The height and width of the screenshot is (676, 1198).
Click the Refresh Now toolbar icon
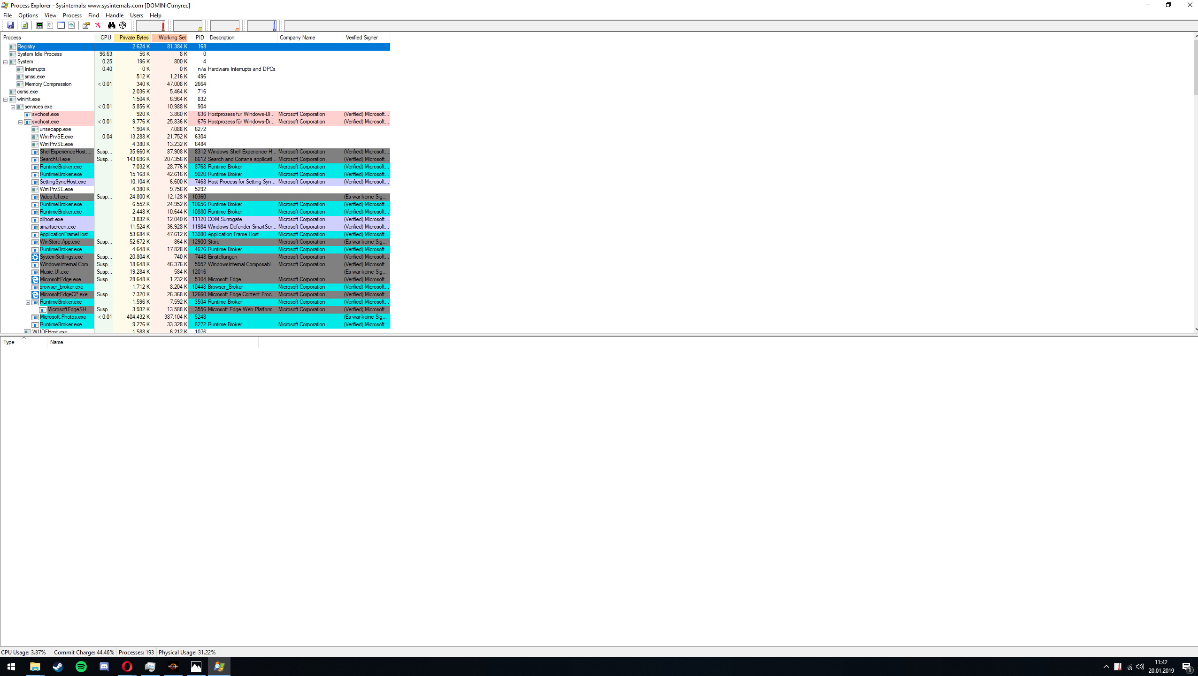coord(24,25)
